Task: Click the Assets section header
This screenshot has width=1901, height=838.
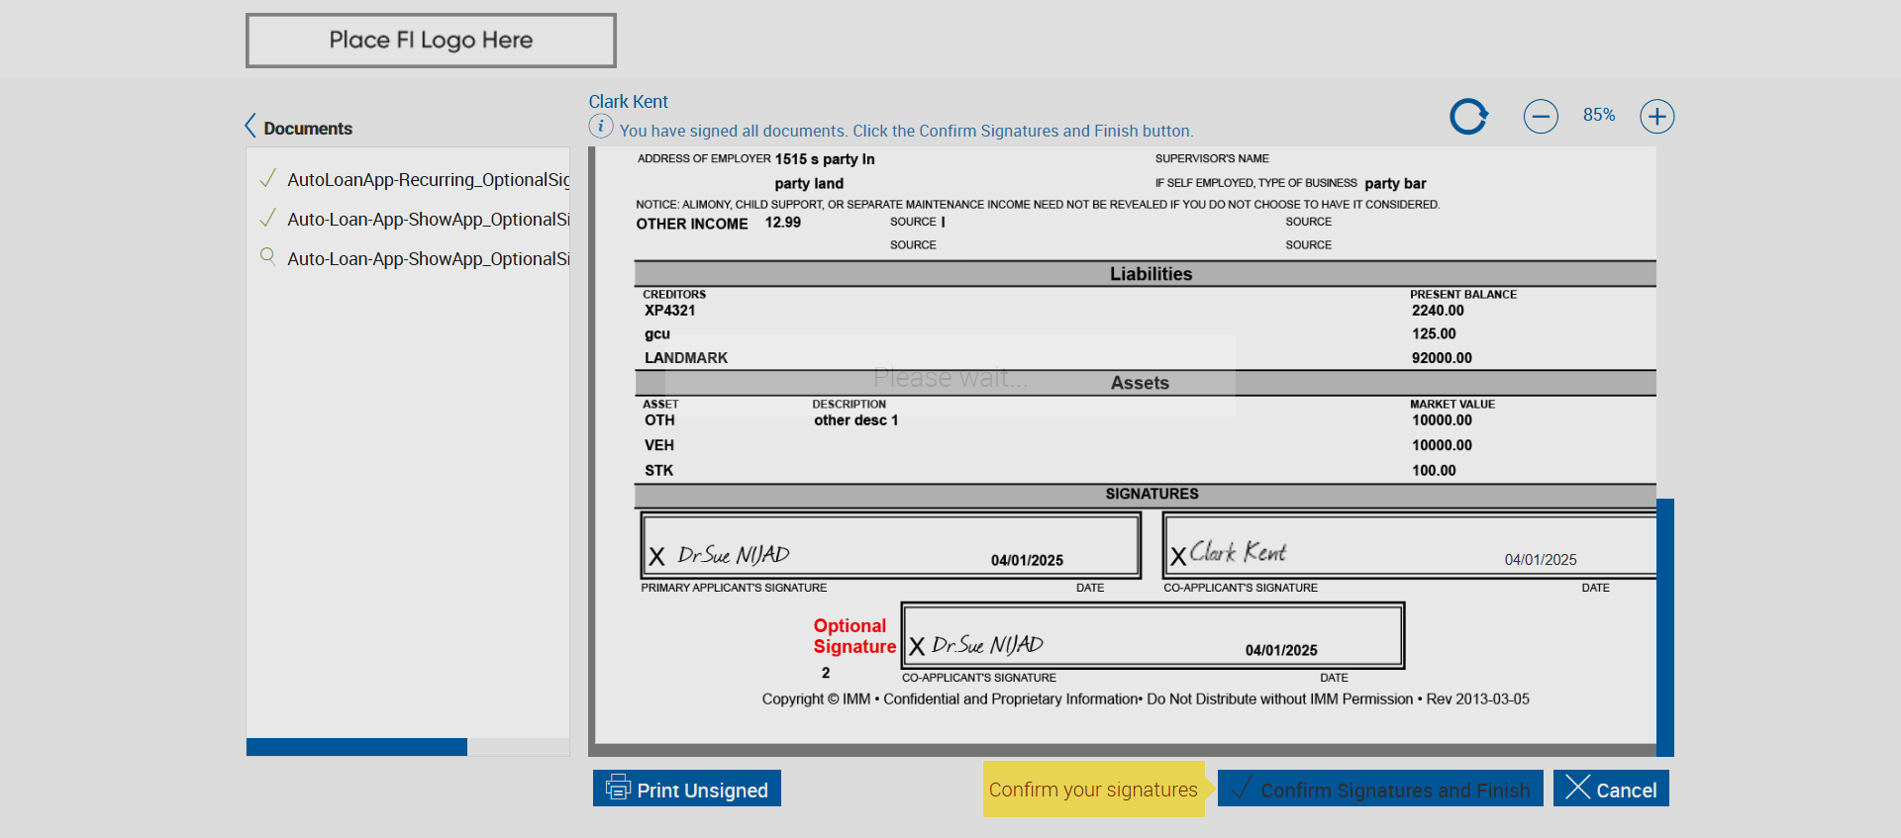Action: point(1146,383)
